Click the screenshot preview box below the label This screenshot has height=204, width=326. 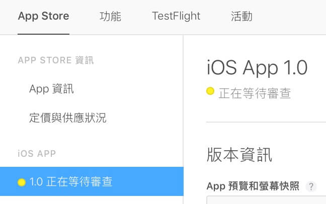[266, 200]
